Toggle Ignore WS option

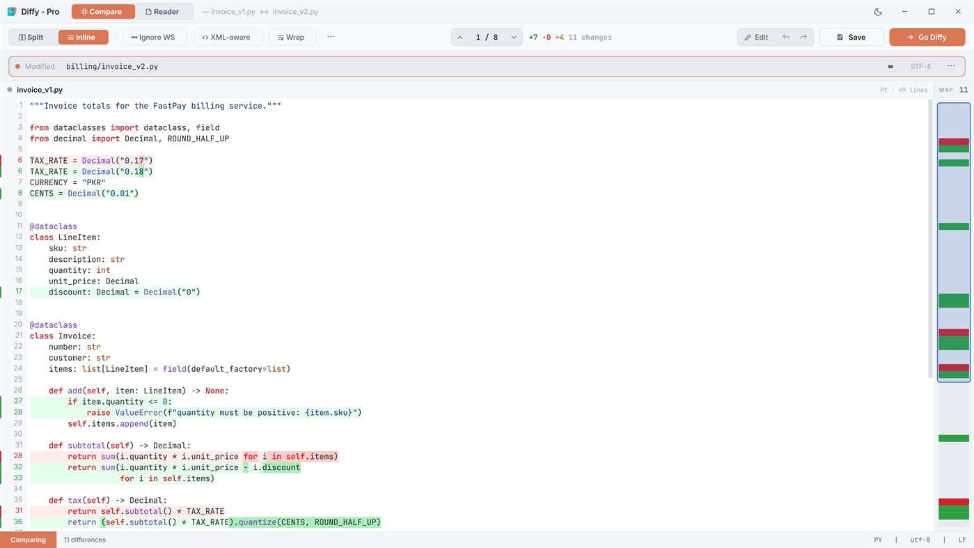[x=155, y=38]
